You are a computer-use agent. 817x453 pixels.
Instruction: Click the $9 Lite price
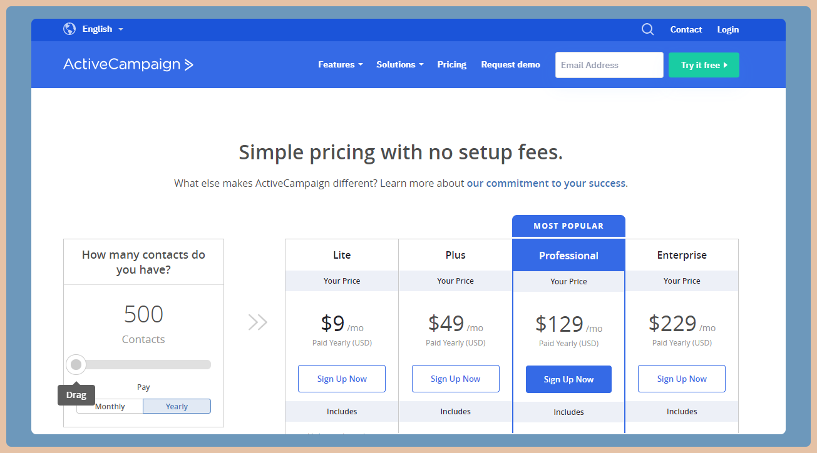point(333,323)
